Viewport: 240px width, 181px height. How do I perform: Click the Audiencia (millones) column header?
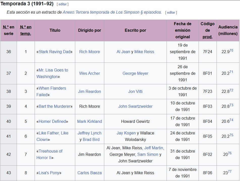point(228,30)
